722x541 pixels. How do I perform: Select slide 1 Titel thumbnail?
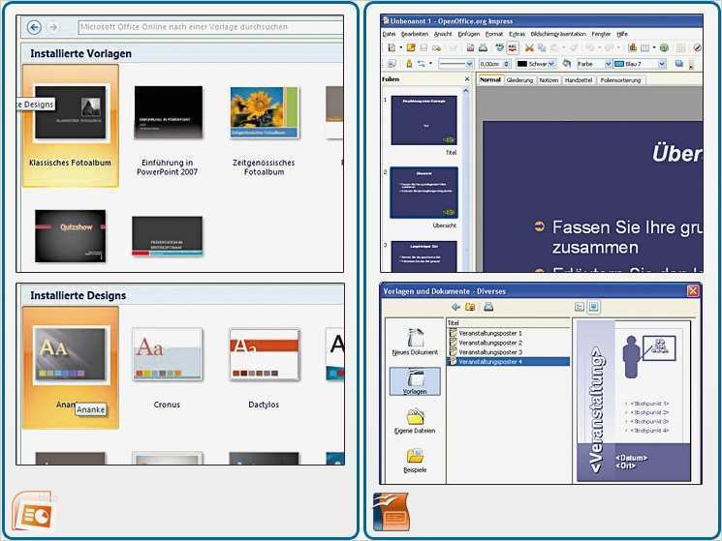click(424, 120)
